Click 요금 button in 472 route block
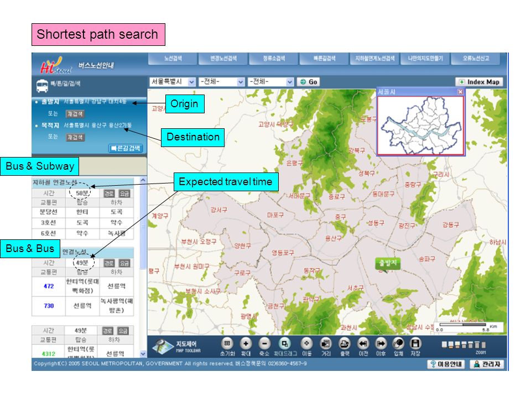The image size is (531, 398). (124, 263)
